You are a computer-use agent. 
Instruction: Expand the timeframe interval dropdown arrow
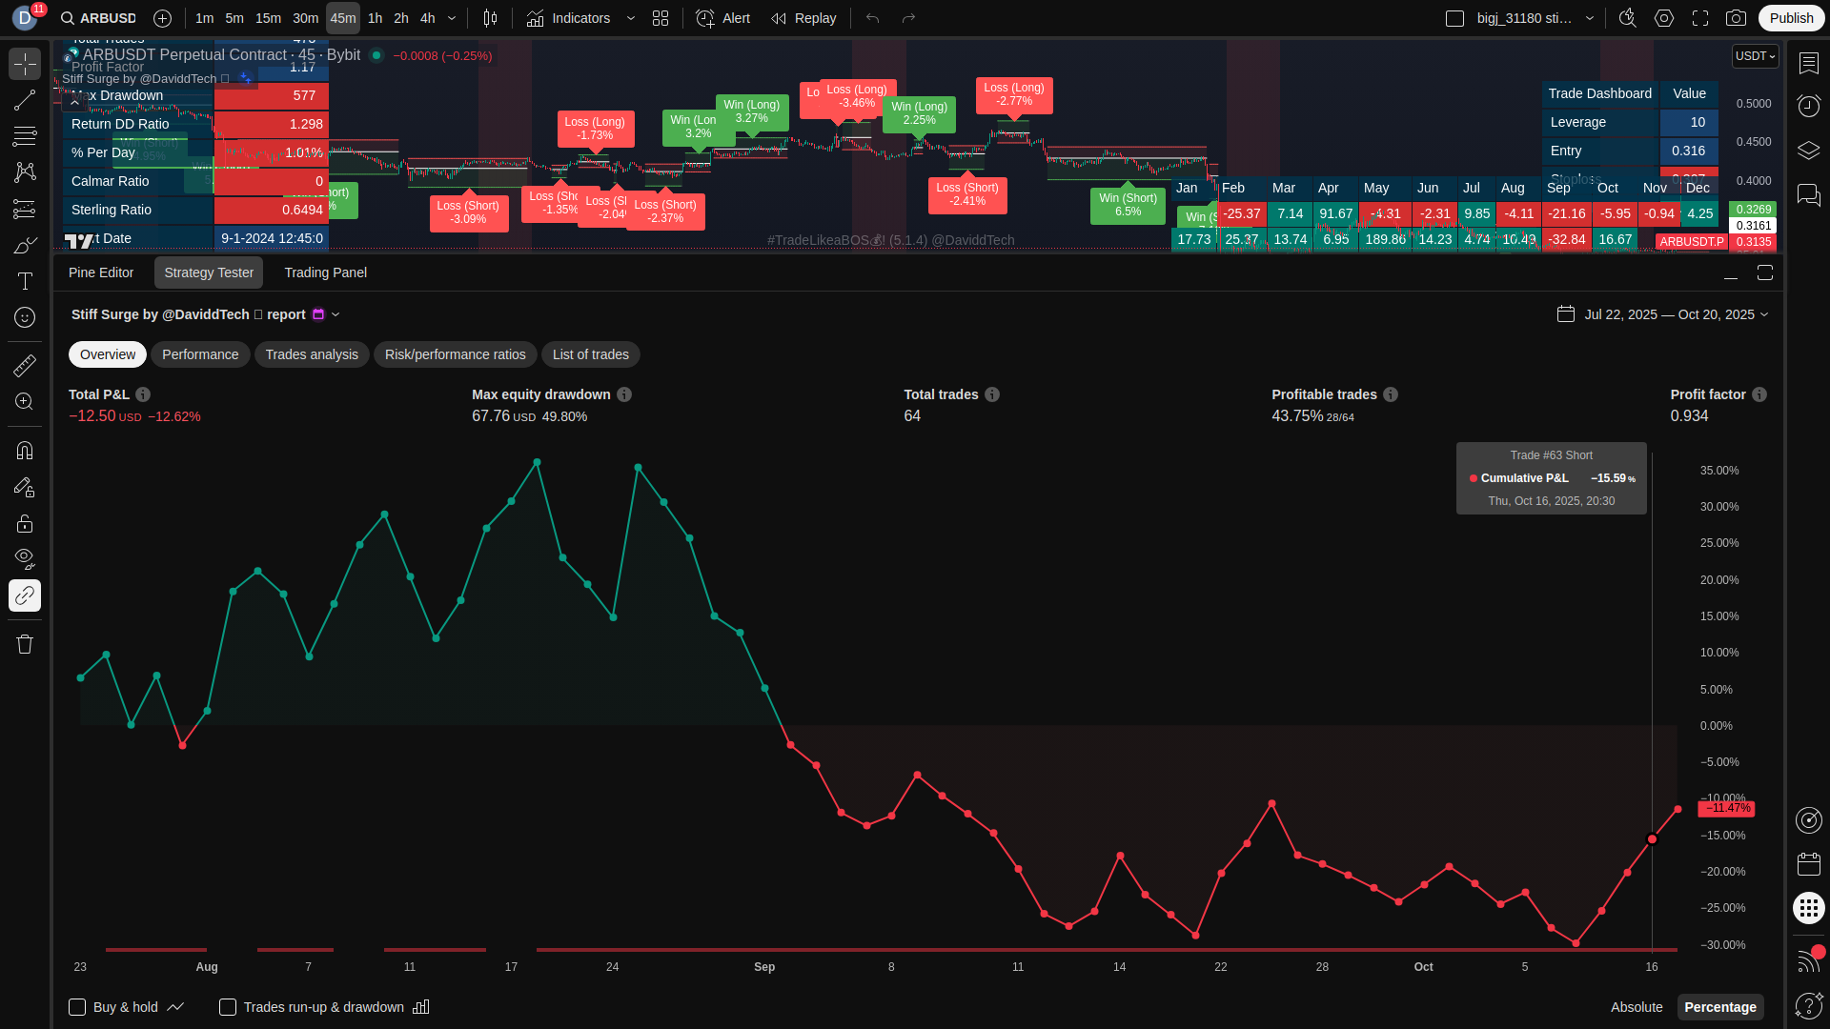pos(452,18)
